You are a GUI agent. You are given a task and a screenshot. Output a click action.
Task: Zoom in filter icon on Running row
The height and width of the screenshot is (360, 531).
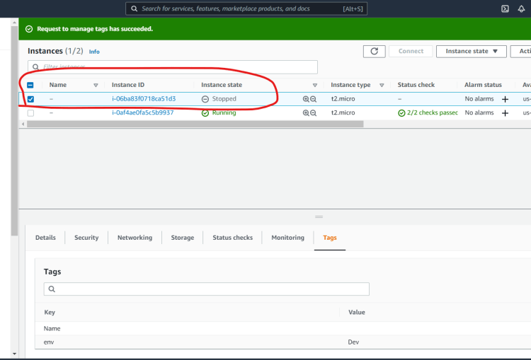[306, 113]
